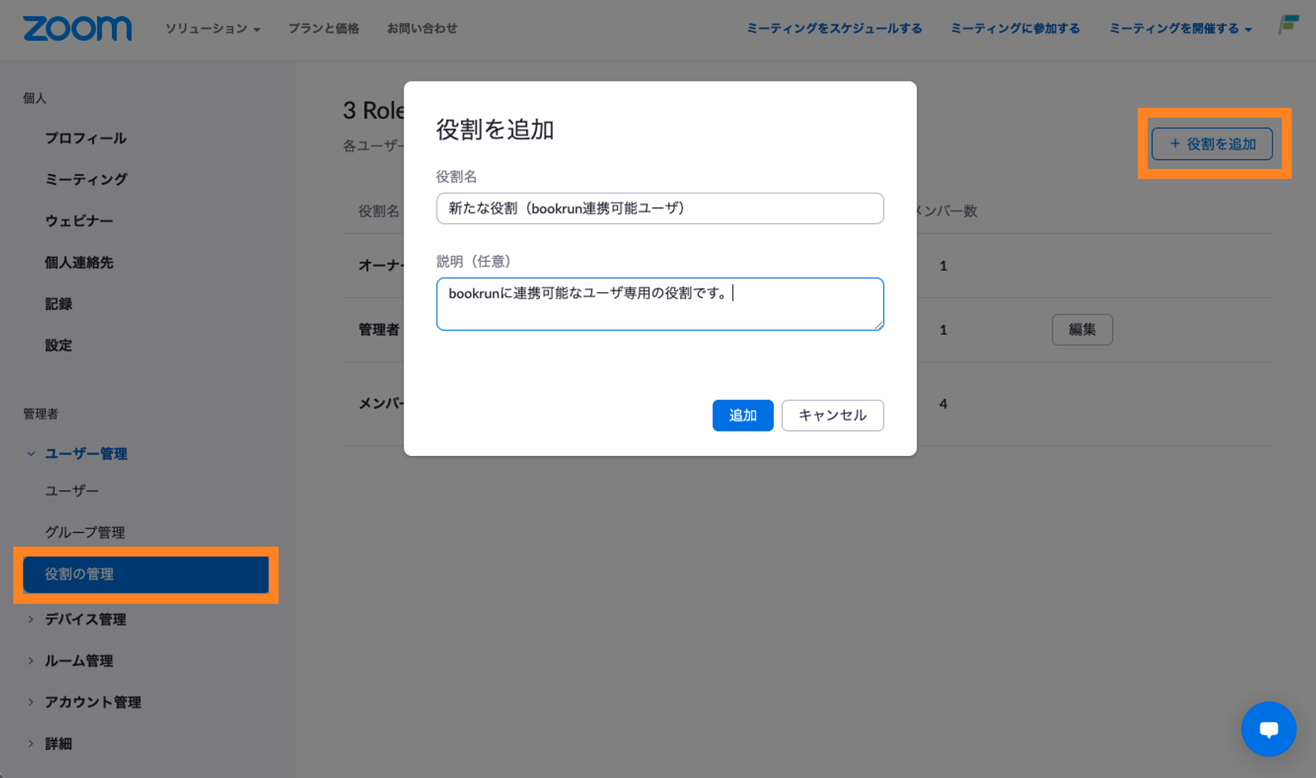
Task: Click member count 4 in メンバー row
Action: coord(943,404)
